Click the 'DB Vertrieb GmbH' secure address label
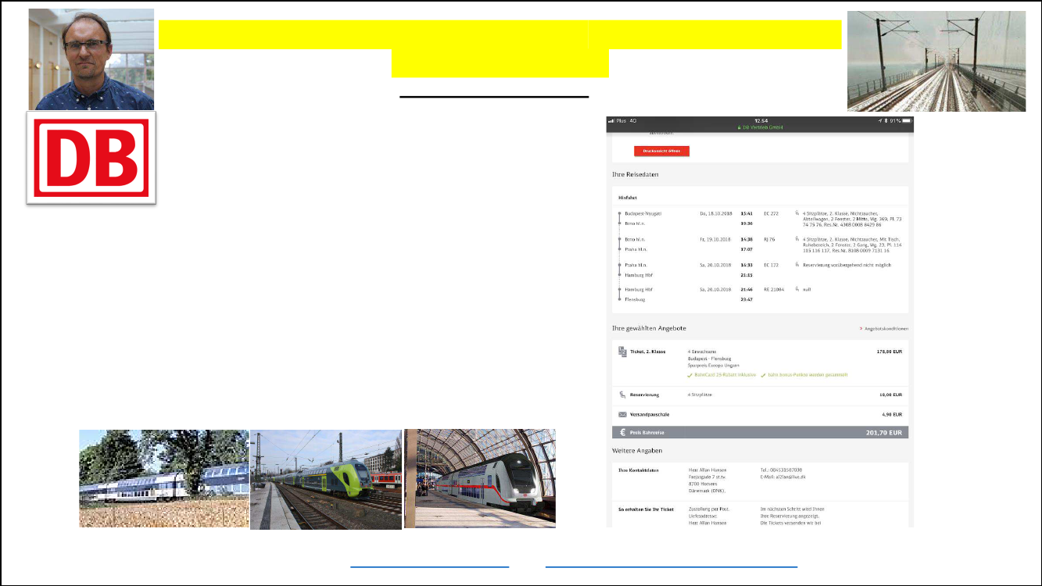1042x586 pixels. [x=760, y=127]
